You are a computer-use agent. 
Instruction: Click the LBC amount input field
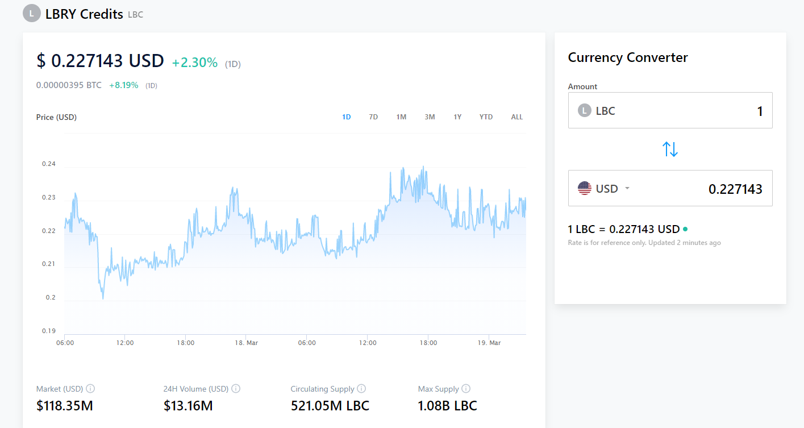pyautogui.click(x=670, y=110)
